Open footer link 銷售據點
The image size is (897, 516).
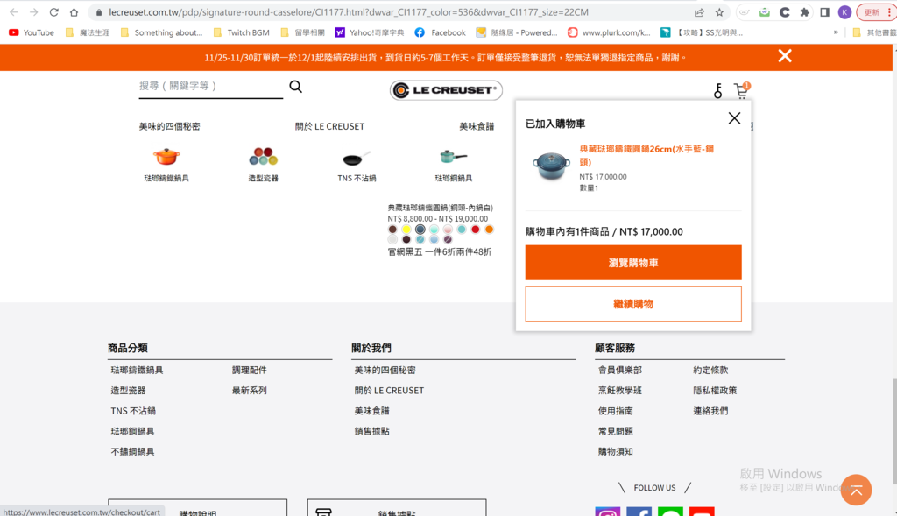pos(371,431)
